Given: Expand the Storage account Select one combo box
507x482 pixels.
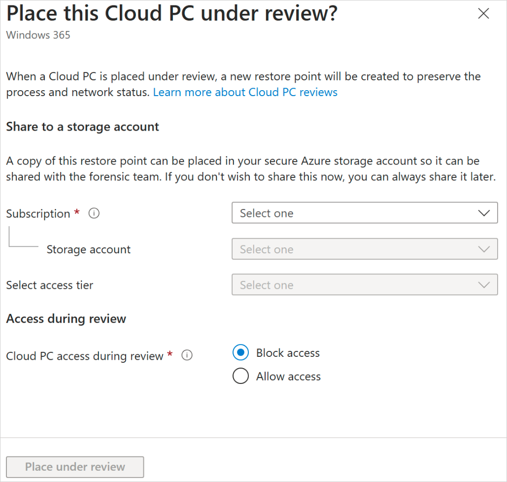Looking at the screenshot, I should (x=365, y=249).
